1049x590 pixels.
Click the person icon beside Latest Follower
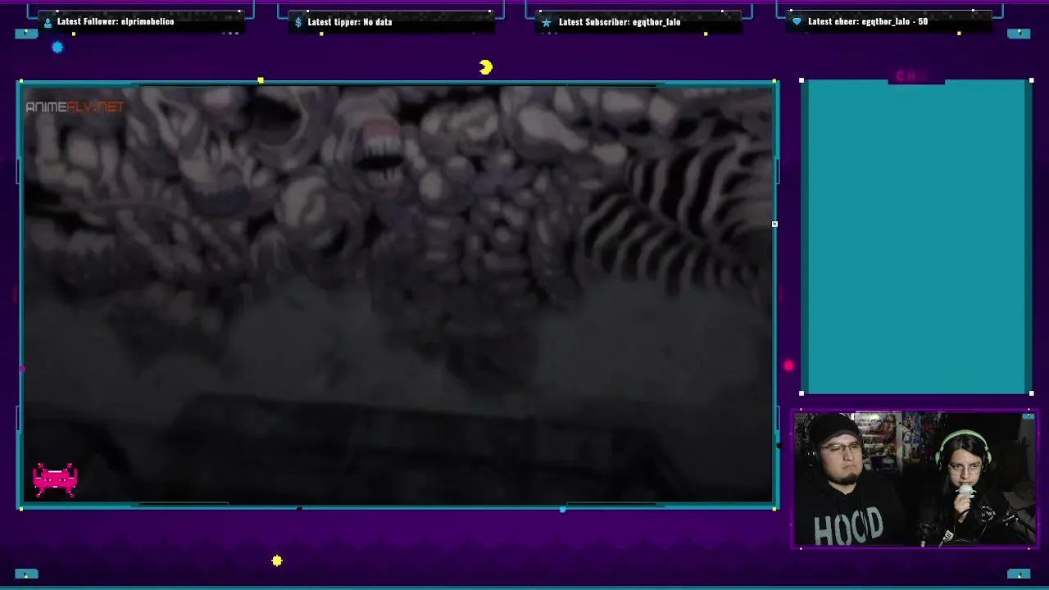coord(47,22)
